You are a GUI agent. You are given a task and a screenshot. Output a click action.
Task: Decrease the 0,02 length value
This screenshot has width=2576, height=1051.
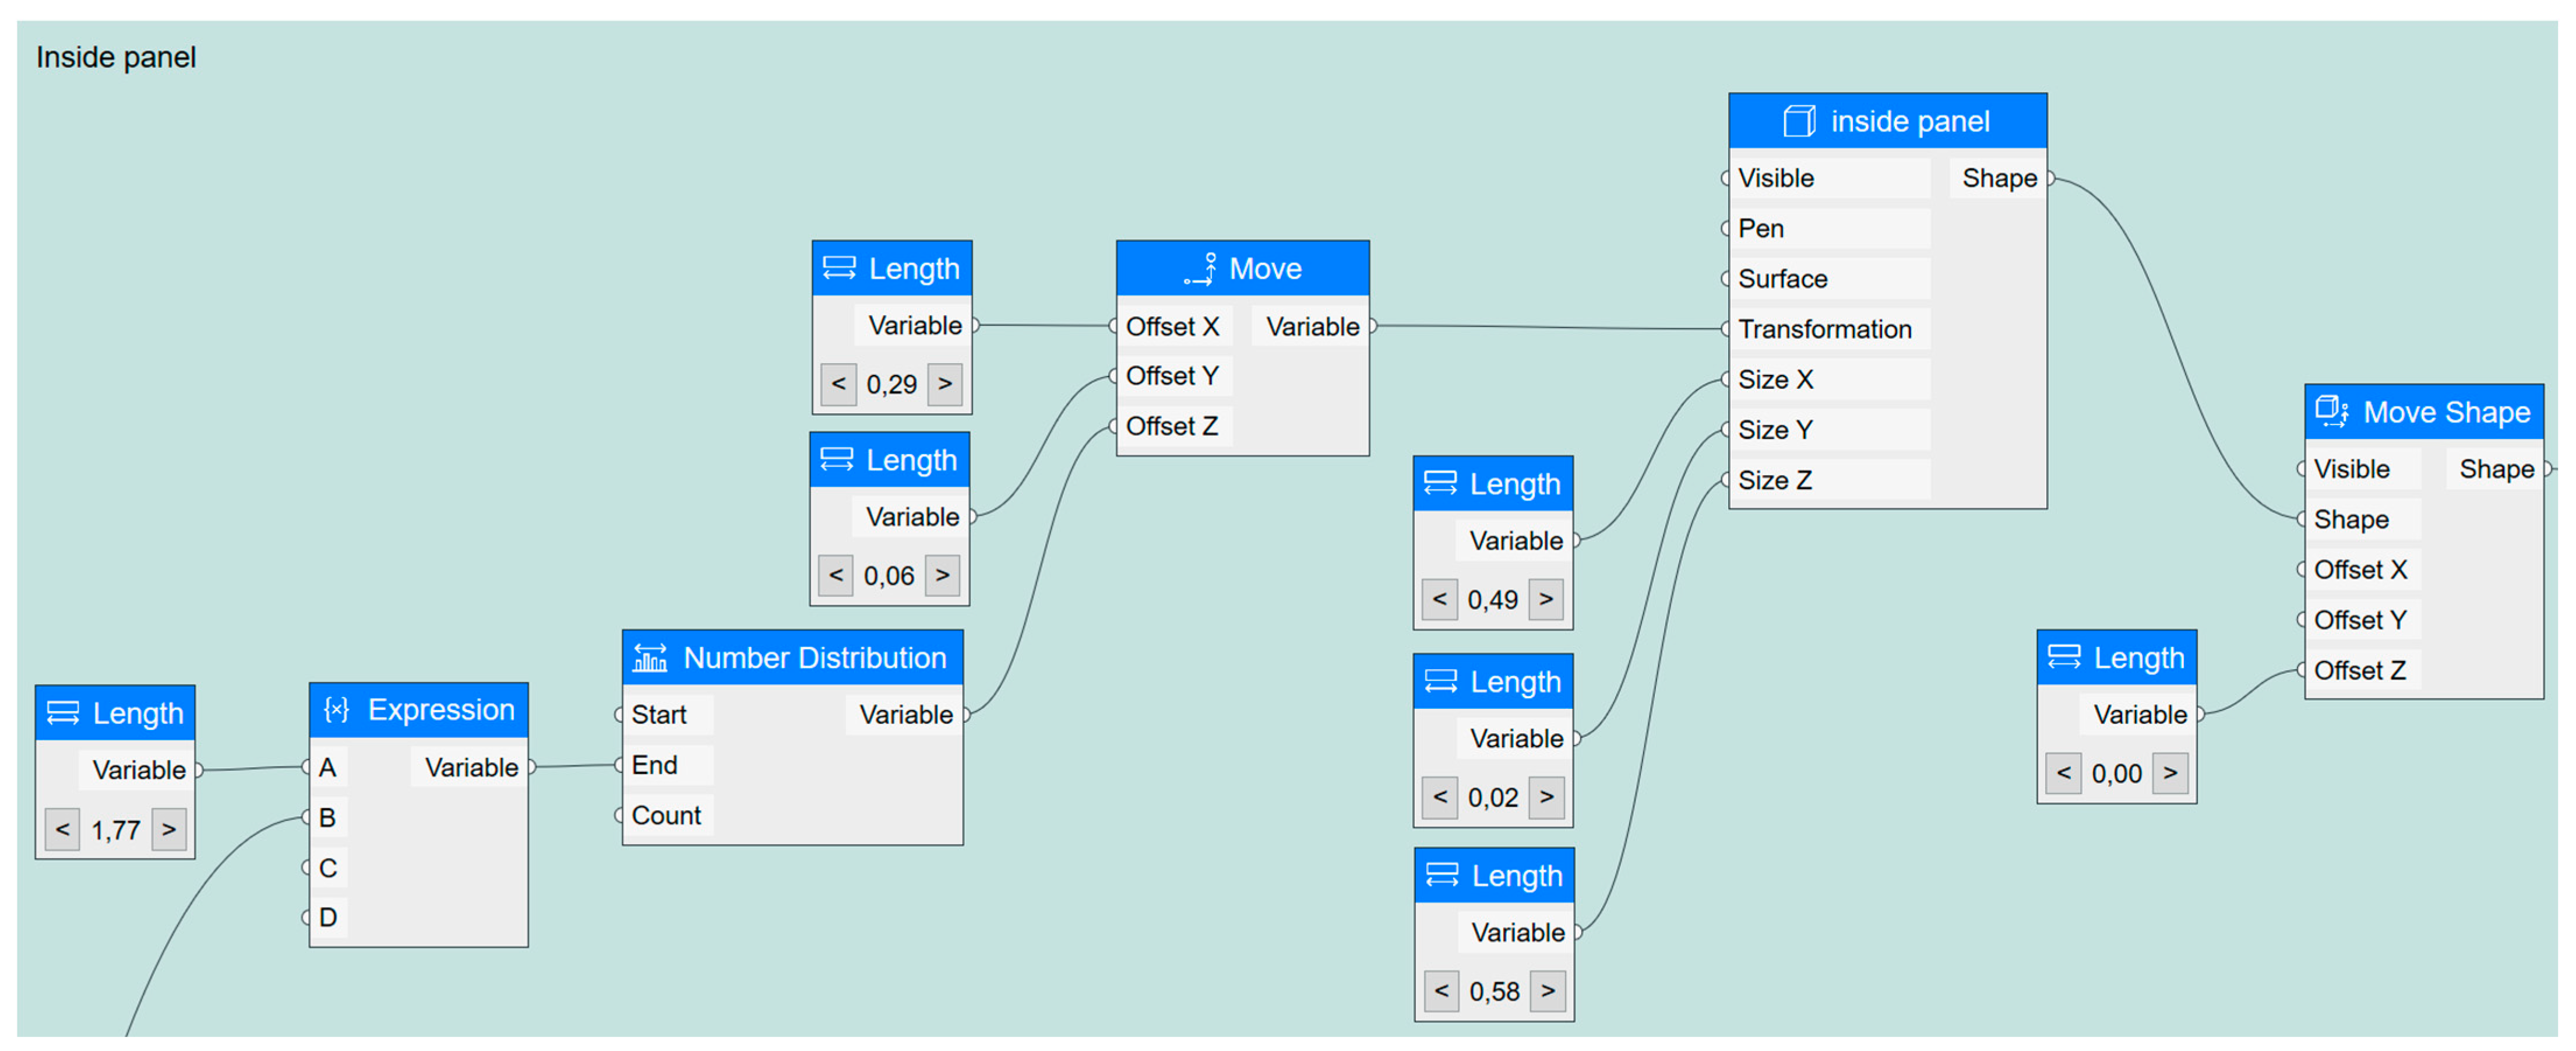(x=1440, y=797)
